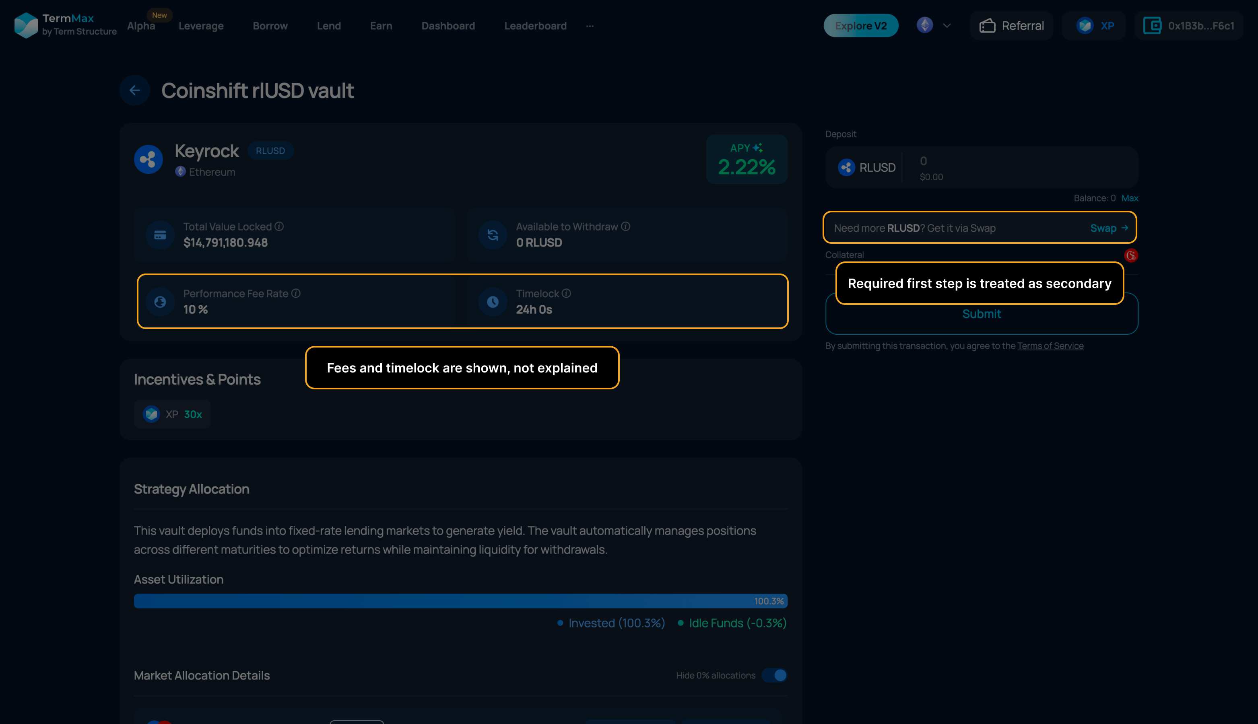The height and width of the screenshot is (724, 1258).
Task: Click the Keyrock RLUSD token icon
Action: pos(148,160)
